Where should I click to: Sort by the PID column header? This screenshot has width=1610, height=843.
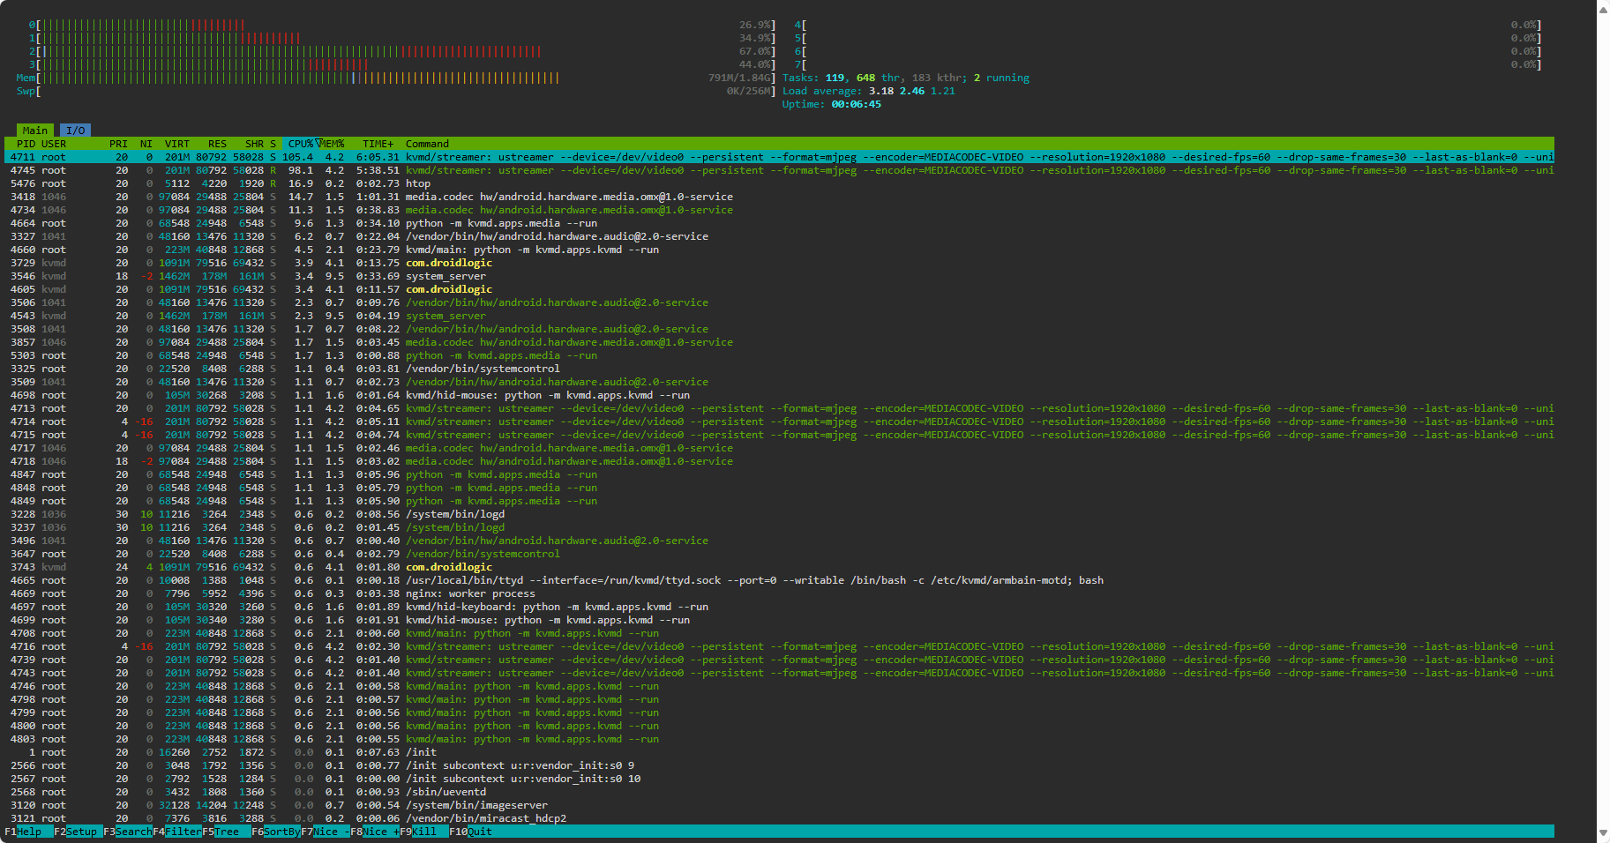coord(26,144)
